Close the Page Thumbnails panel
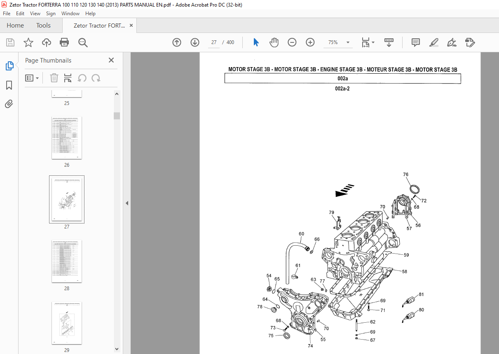499x354 pixels. (111, 60)
